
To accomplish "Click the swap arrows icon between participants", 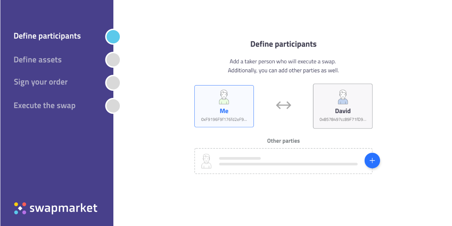I will click(283, 105).
